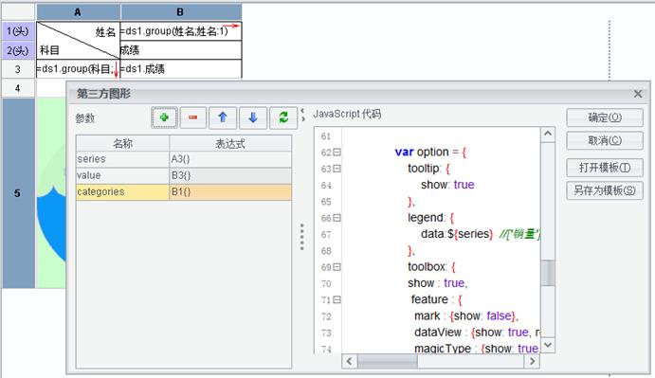Collapse the toolbox block at line 69
Image resolution: width=655 pixels, height=378 pixels.
tap(337, 267)
